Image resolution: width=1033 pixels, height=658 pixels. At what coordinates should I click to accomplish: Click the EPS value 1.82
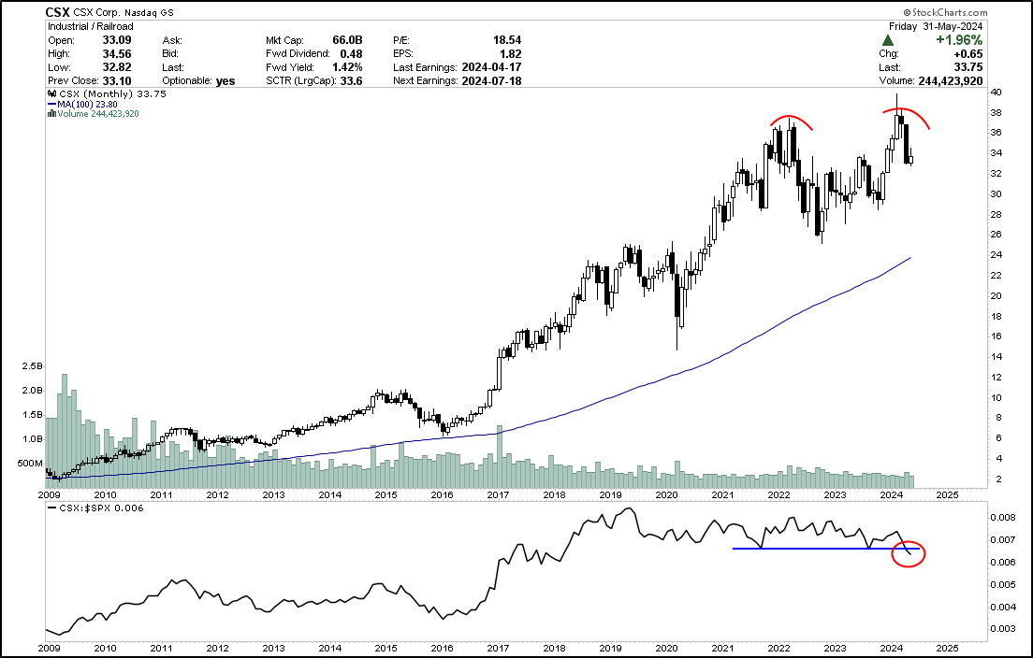tap(511, 54)
